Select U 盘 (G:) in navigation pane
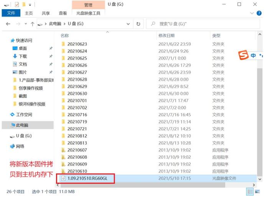This screenshot has height=198, width=269. 24,136
